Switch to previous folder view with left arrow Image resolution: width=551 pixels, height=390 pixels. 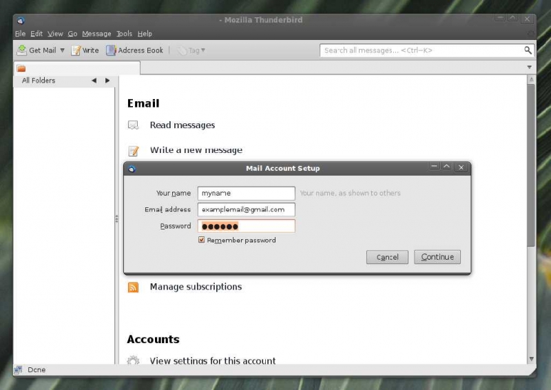94,81
